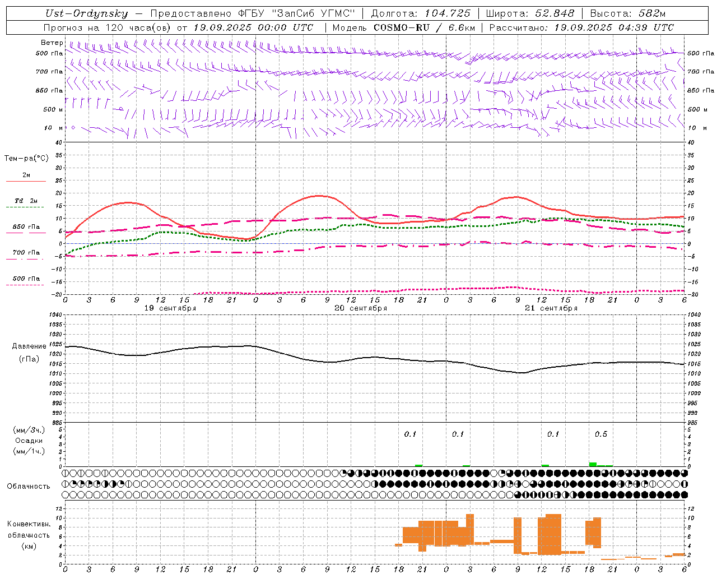The width and height of the screenshot is (717, 574).
Task: Click the 500 гПа temperature legend entry
Action: tap(26, 279)
